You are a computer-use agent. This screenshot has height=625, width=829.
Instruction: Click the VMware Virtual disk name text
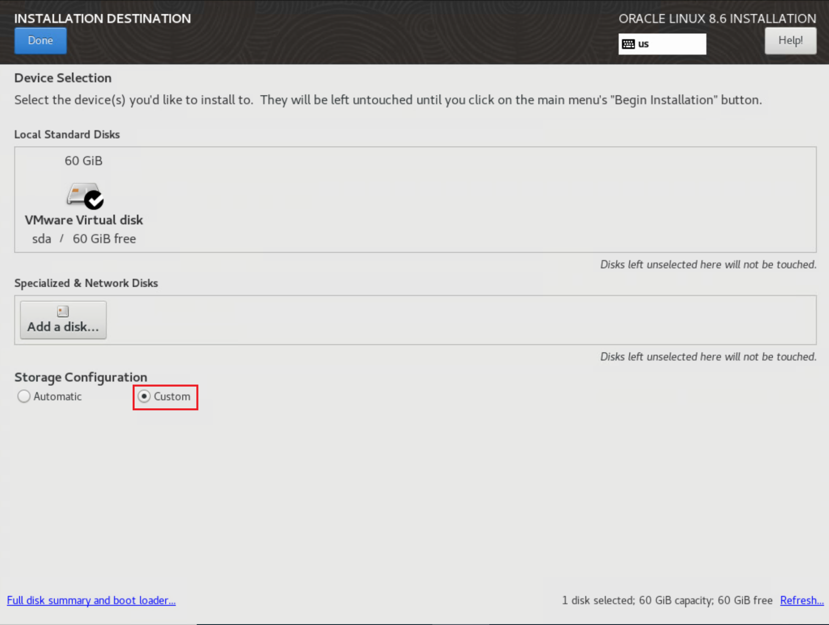84,220
